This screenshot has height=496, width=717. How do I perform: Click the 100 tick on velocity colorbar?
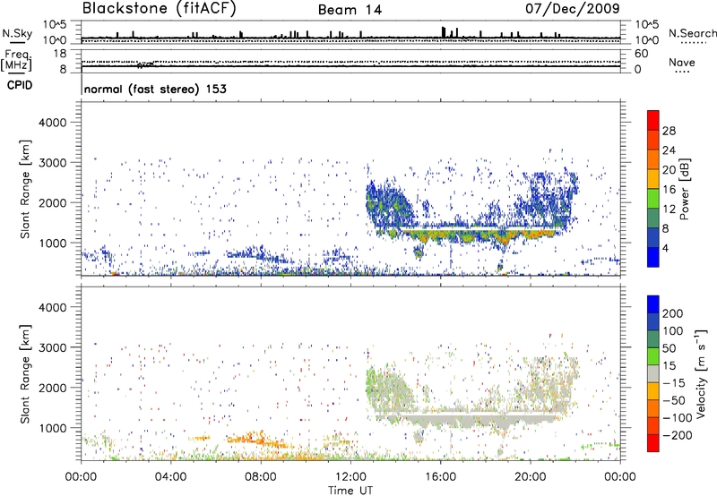coord(673,330)
